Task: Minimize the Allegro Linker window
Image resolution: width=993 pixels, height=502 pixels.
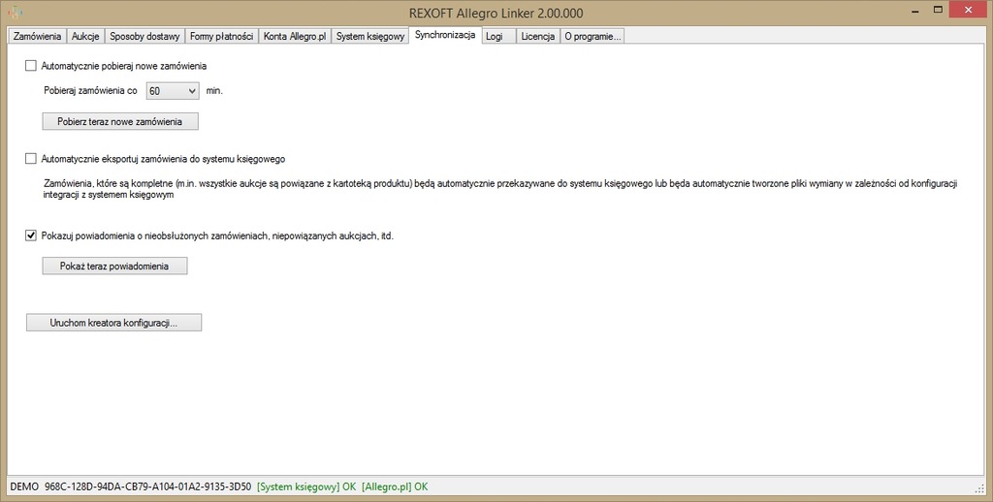Action: click(x=916, y=10)
